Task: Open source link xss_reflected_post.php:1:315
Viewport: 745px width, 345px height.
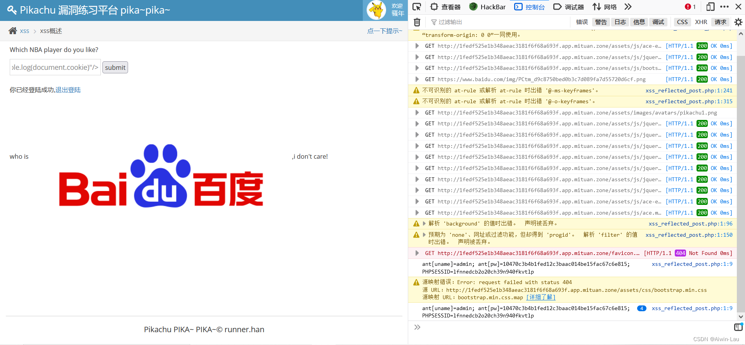Action: click(689, 101)
